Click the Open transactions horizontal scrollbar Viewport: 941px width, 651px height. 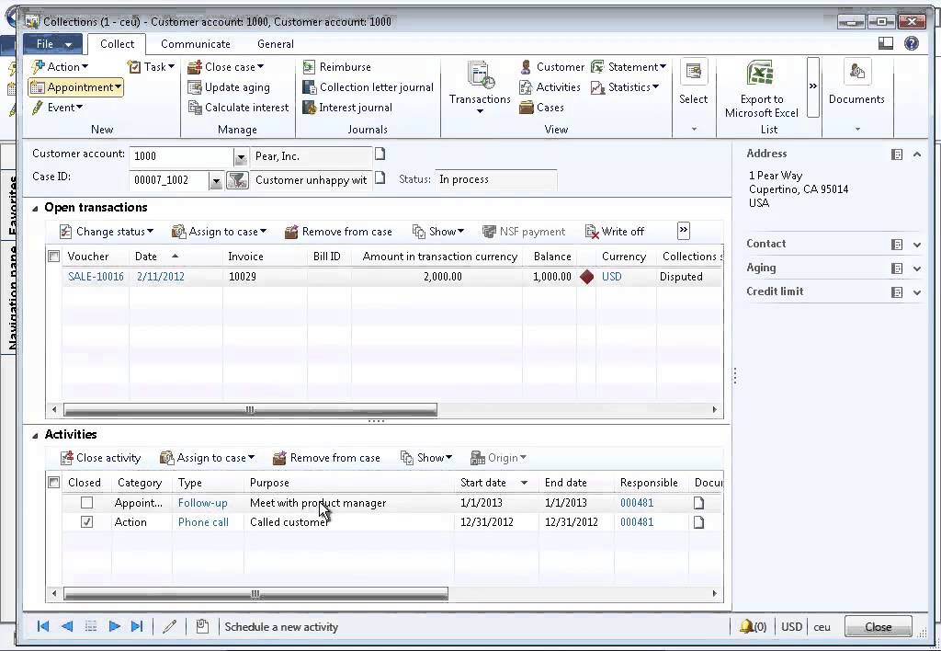(251, 410)
